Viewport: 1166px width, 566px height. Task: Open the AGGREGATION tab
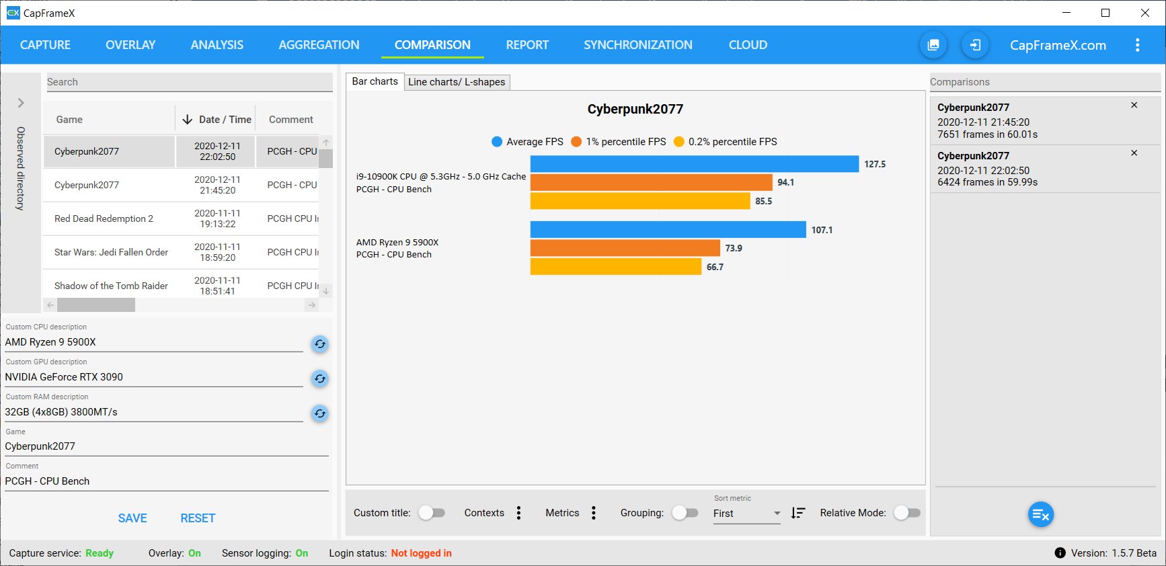319,45
